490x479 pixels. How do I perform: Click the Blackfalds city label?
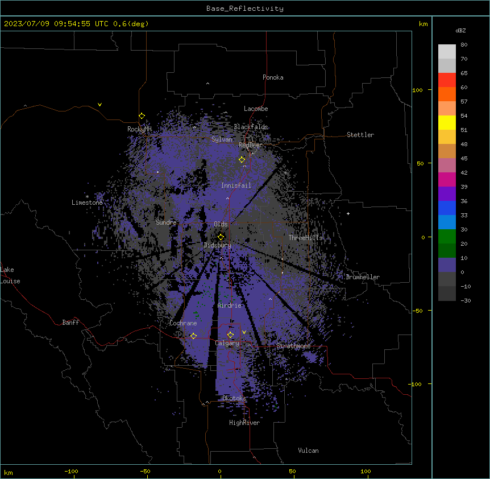pyautogui.click(x=251, y=127)
